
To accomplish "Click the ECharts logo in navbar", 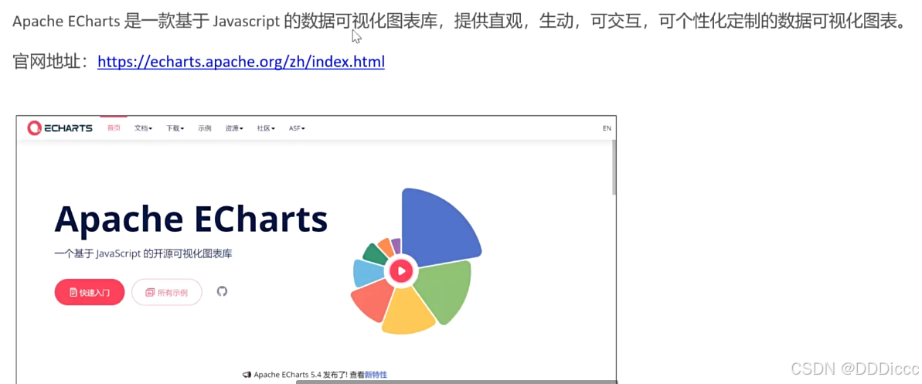I will (60, 127).
